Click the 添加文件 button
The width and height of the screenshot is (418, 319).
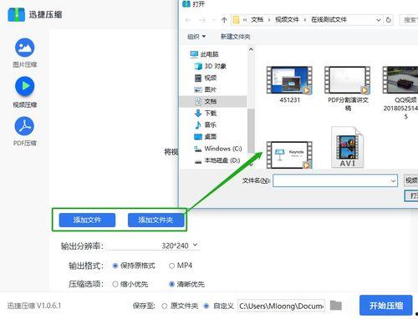pyautogui.click(x=87, y=220)
